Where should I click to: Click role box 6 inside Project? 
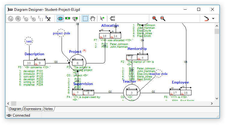[78, 63]
